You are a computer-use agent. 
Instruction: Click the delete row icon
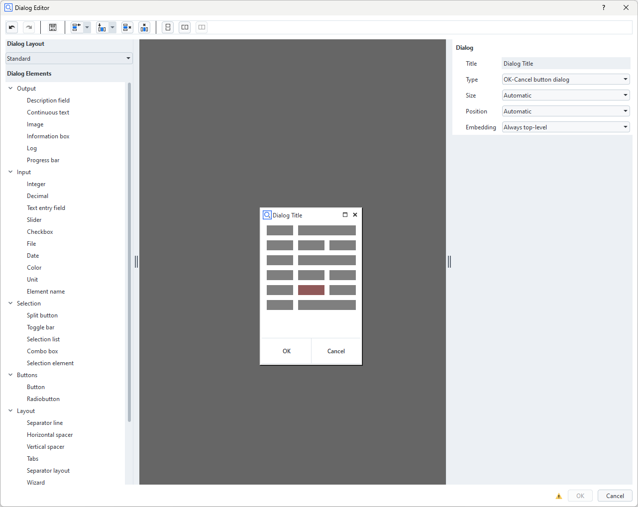coord(127,27)
